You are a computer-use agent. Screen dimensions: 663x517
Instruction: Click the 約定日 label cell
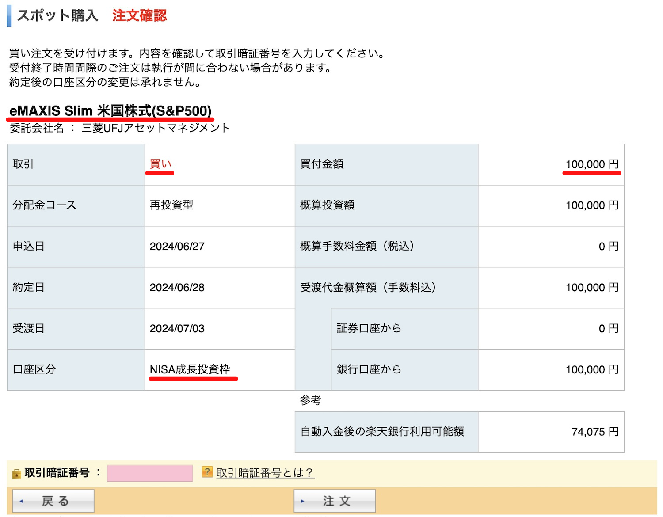tap(76, 288)
